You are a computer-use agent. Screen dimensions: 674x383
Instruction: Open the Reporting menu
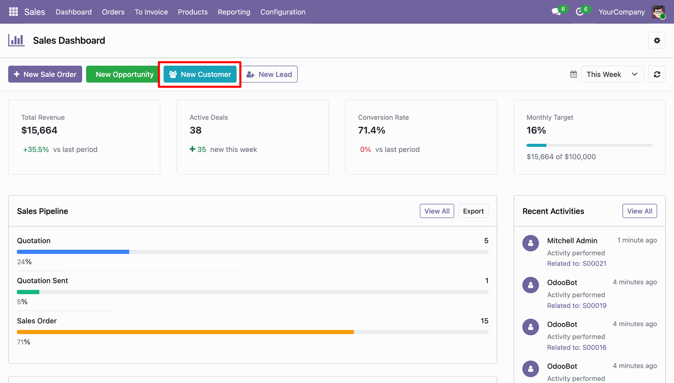pyautogui.click(x=234, y=12)
